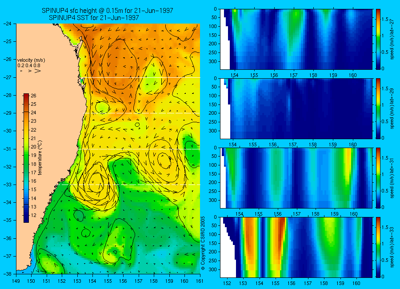Click the "160" longitude label under the lat=-31 panel
The height and width of the screenshot is (289, 400).
(354, 214)
